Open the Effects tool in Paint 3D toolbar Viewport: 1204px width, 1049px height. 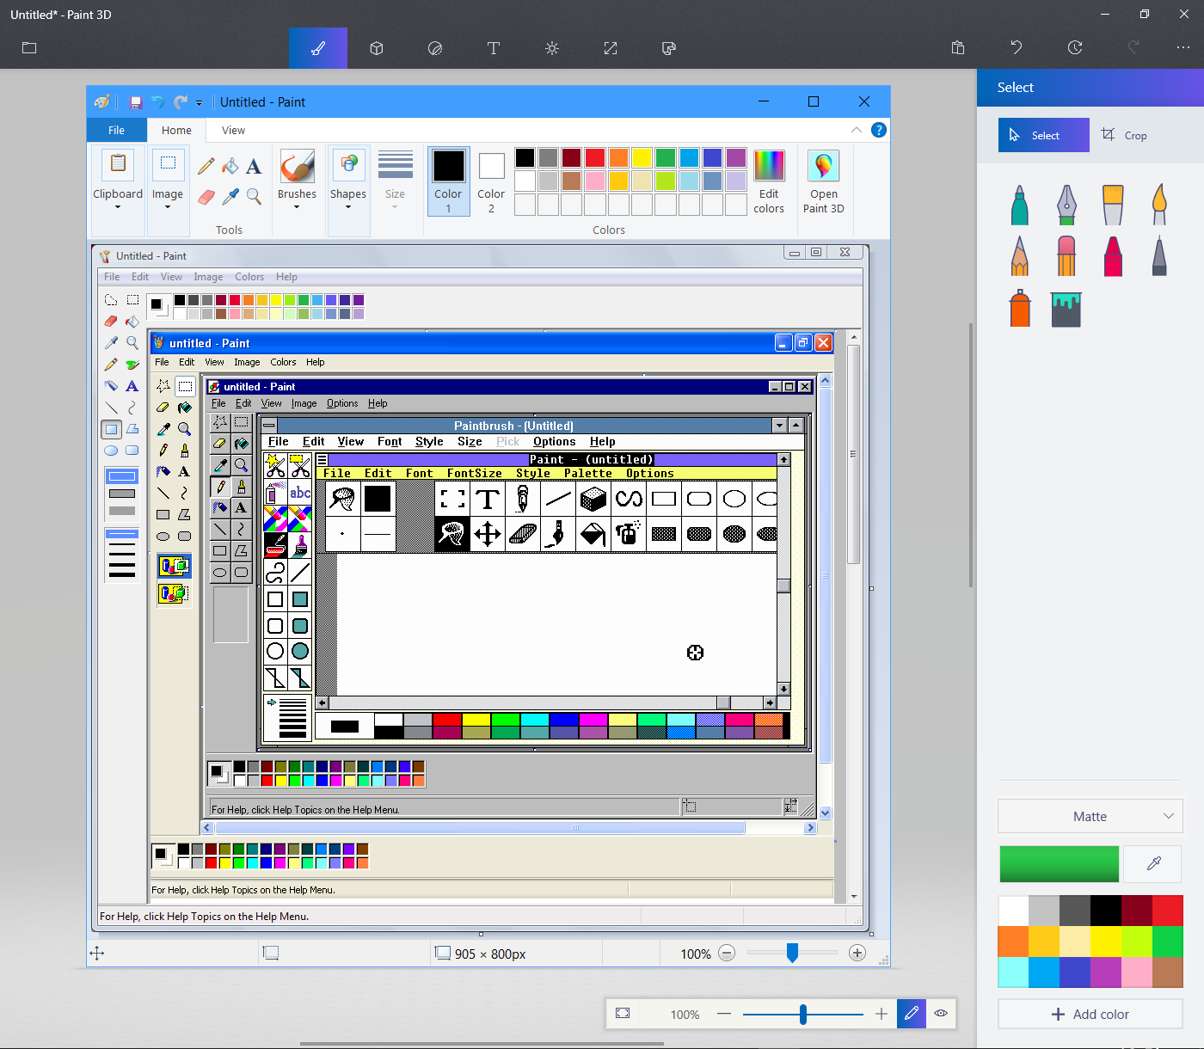[552, 48]
